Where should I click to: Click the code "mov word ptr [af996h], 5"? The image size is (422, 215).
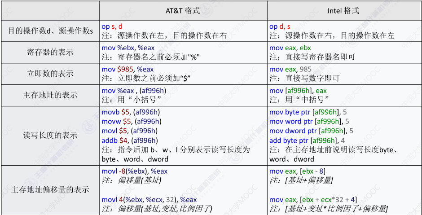(309, 122)
